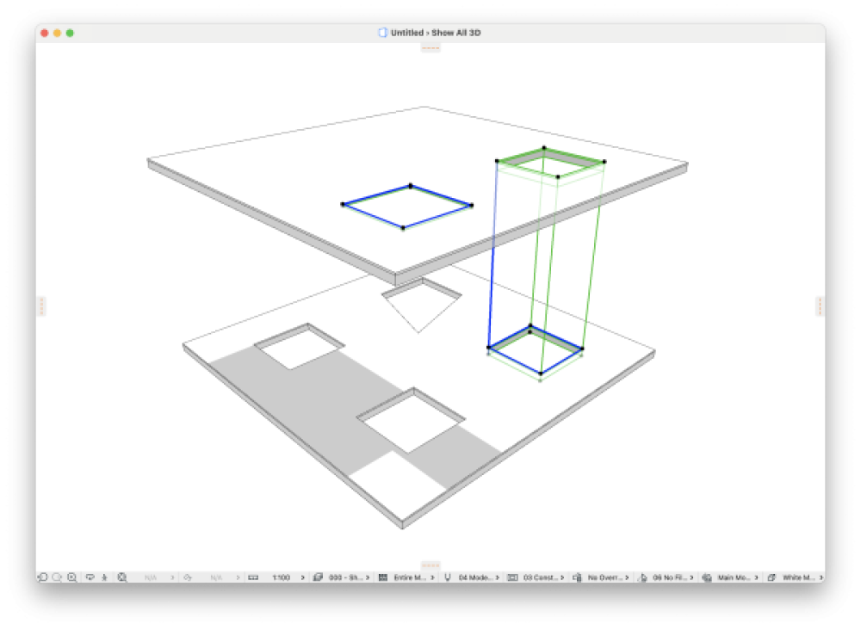The width and height of the screenshot is (861, 630).
Task: Click the Undo arrow icon in status bar
Action: 41,577
